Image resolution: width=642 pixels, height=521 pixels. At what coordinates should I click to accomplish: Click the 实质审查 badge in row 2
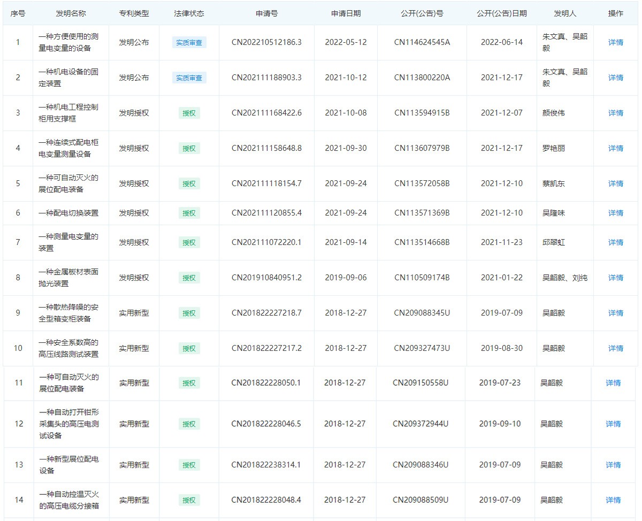point(189,78)
